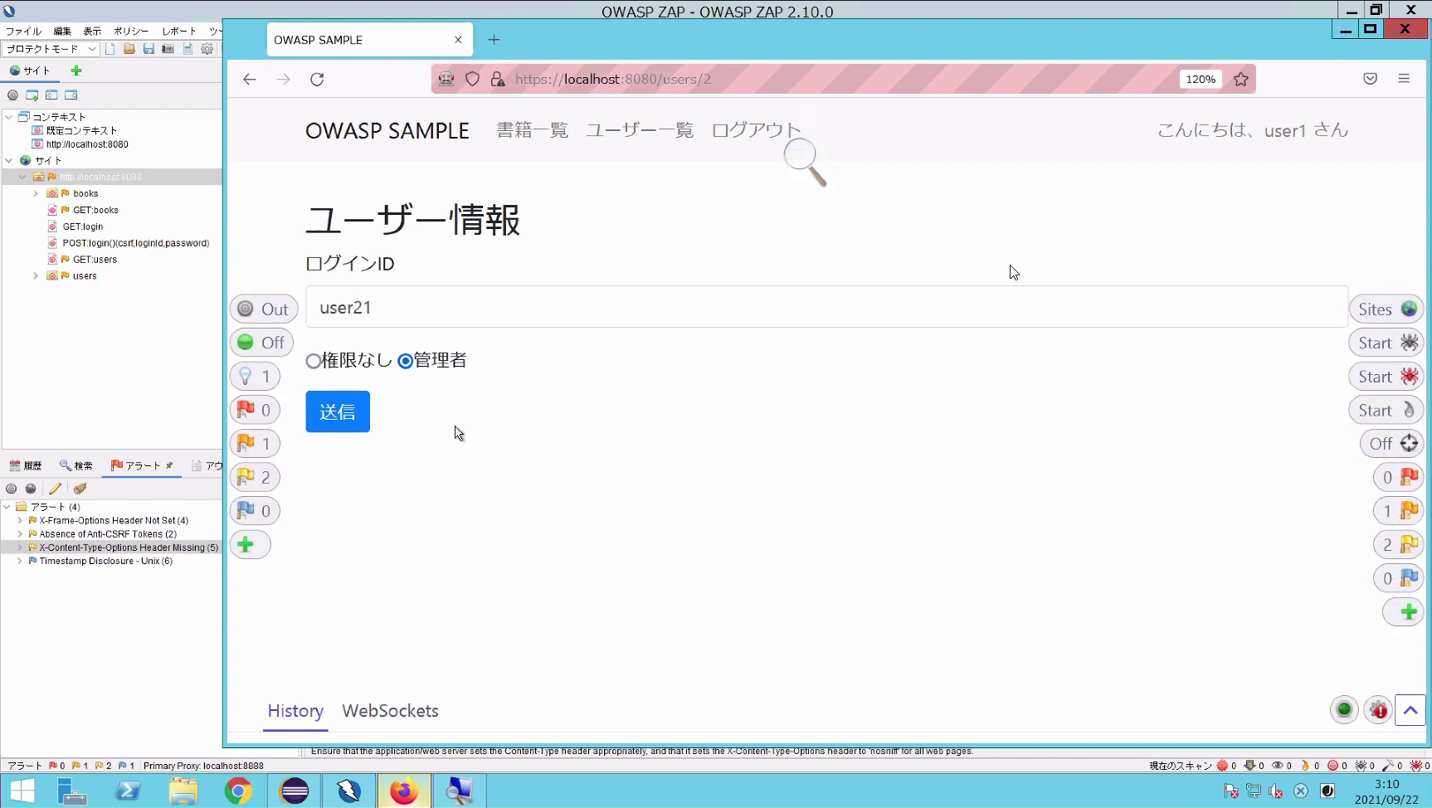The height and width of the screenshot is (808, 1432).
Task: Click the left HUD orange flag Medium alerts button
Action: [255, 444]
